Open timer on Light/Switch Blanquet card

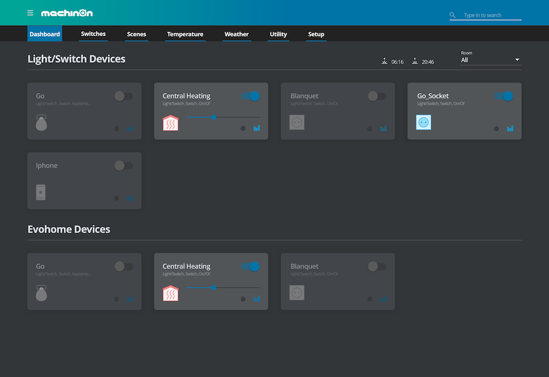pyautogui.click(x=370, y=129)
